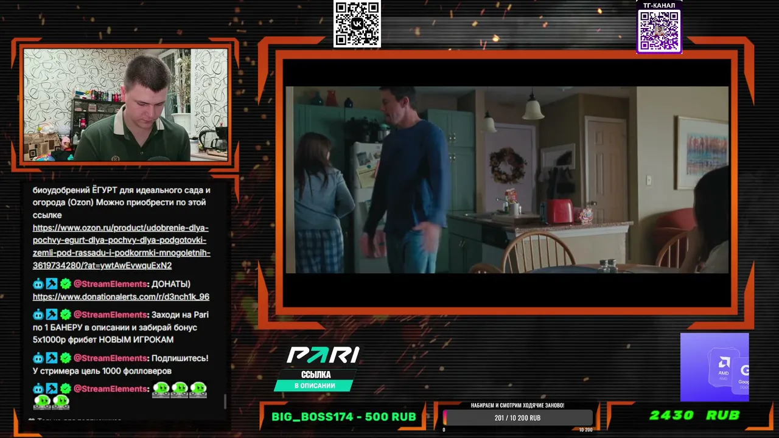
Task: Click the streamer webcam feed
Action: tap(125, 105)
